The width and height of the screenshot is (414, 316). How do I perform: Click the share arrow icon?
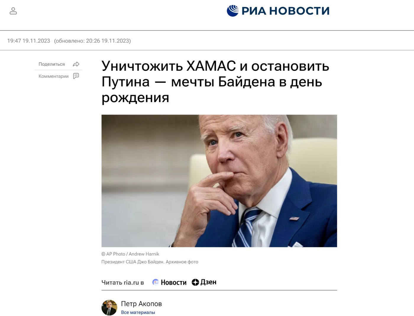(76, 64)
